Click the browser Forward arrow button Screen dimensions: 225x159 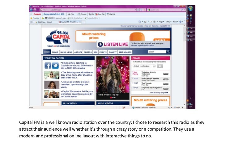[35, 10]
